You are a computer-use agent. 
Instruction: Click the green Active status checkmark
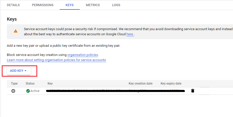(28, 91)
